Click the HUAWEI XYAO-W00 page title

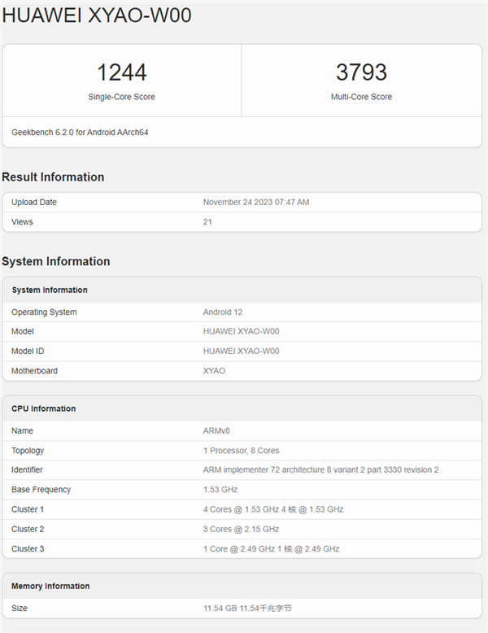(97, 15)
